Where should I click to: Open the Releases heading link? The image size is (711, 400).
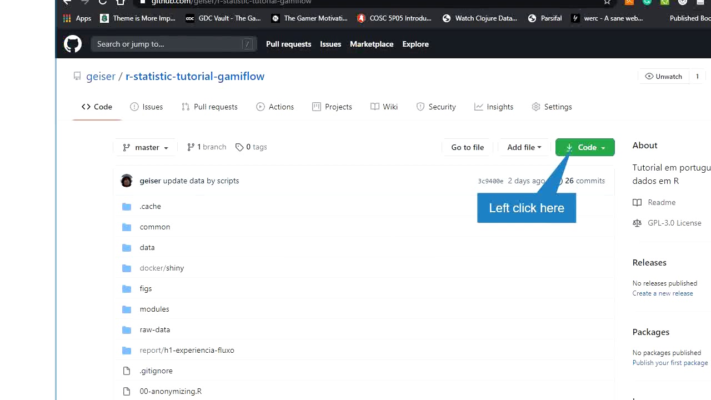pyautogui.click(x=649, y=262)
